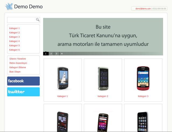Click the Kategori 2 product caption link
This screenshot has height=132, width=172.
103,96
